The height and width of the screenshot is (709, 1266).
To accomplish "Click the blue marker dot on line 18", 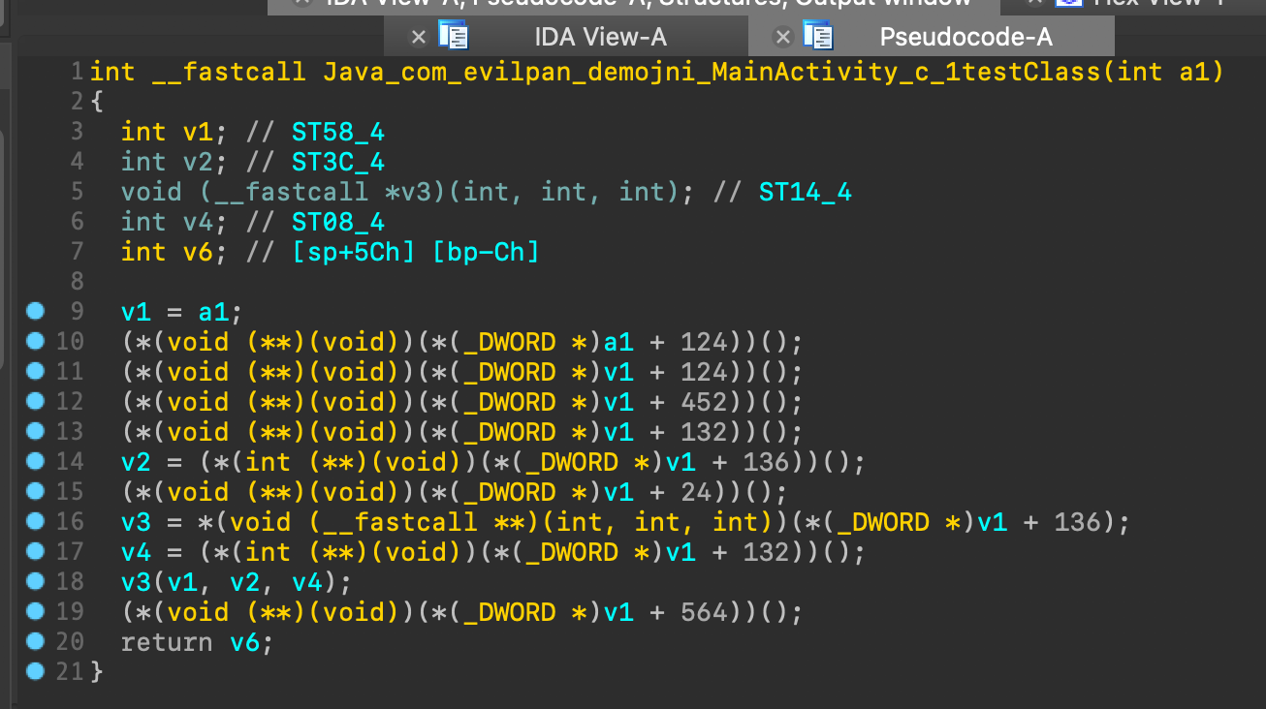I will [x=36, y=581].
